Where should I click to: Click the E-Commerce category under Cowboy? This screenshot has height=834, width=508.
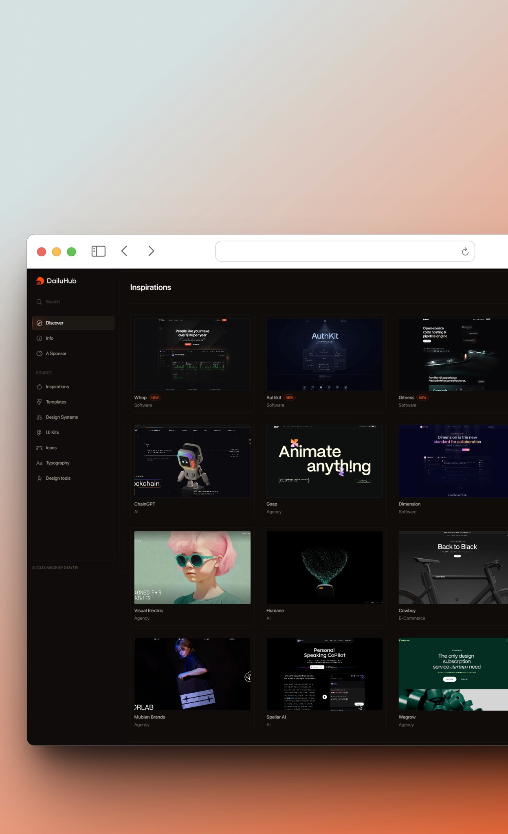point(412,618)
